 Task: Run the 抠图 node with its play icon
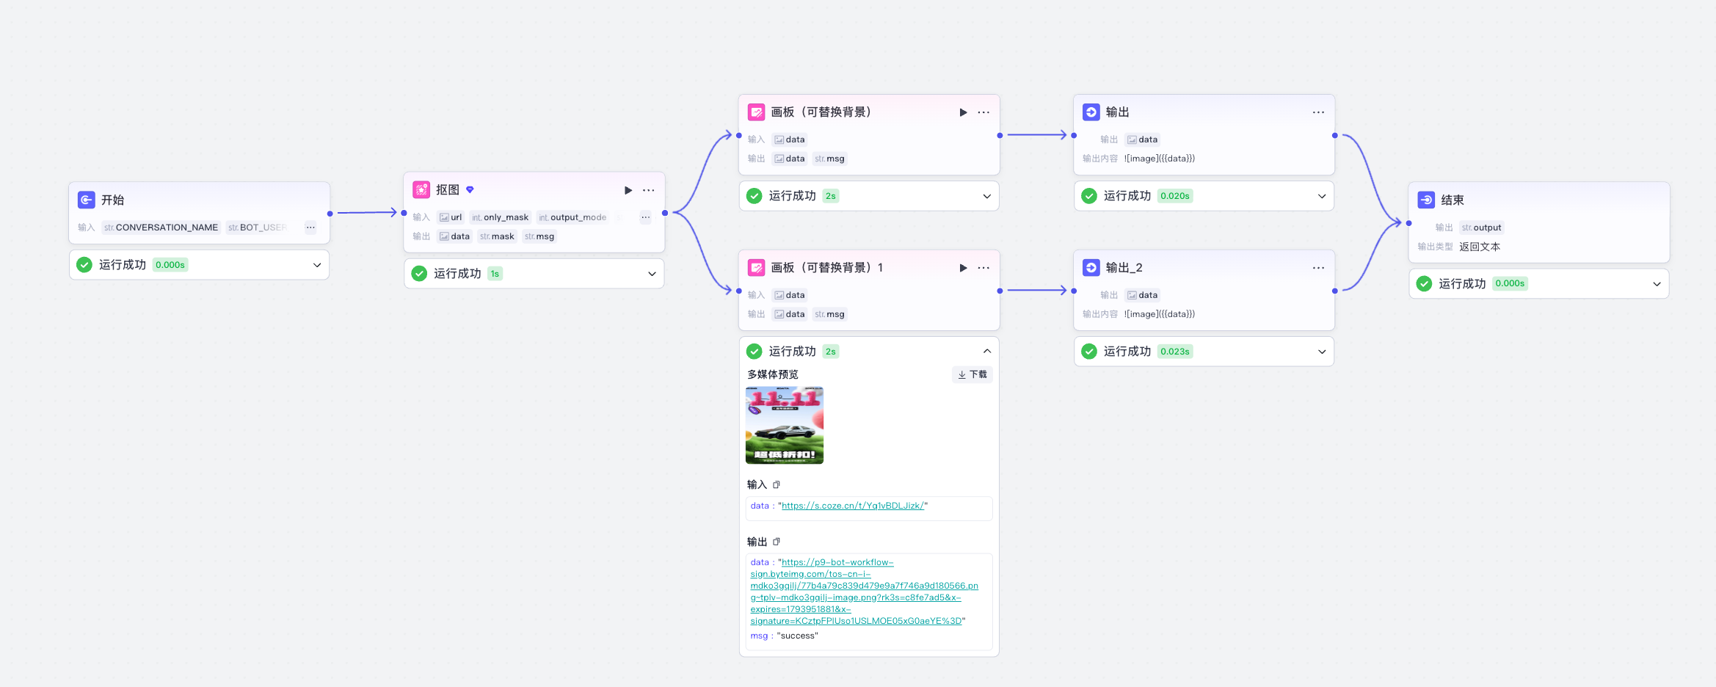(x=628, y=190)
